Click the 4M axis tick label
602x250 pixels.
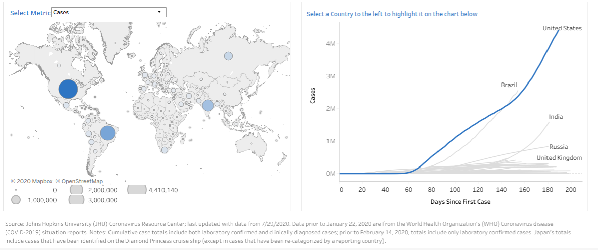coord(330,44)
